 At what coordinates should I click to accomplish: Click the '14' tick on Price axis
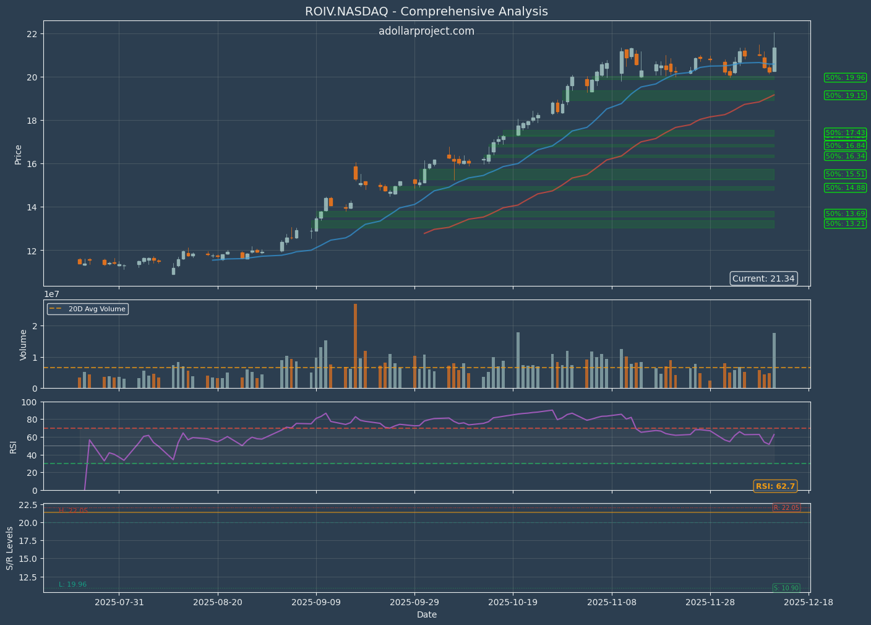(33, 207)
